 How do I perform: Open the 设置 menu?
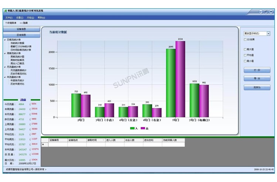click(20, 17)
